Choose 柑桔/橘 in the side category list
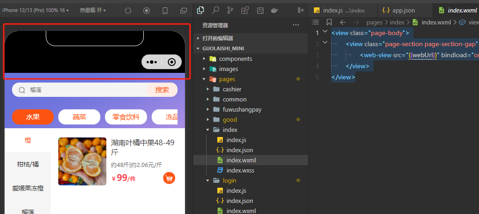 tap(28, 164)
